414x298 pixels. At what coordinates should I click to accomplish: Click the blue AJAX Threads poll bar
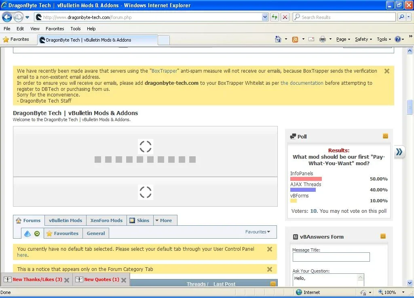tap(303, 190)
